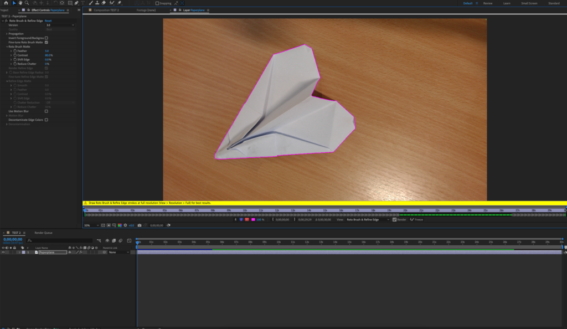Select the Hand tool in toolbar

click(x=22, y=3)
